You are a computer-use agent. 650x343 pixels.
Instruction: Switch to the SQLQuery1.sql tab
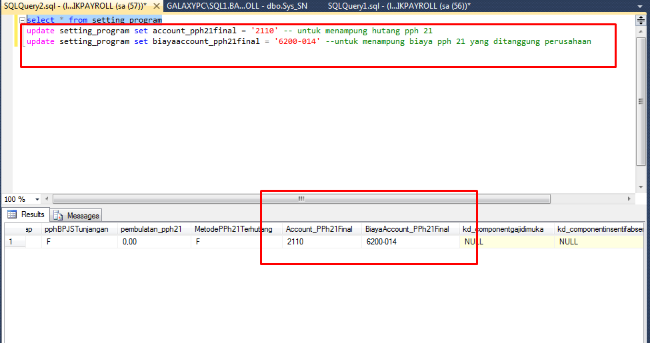(x=399, y=5)
